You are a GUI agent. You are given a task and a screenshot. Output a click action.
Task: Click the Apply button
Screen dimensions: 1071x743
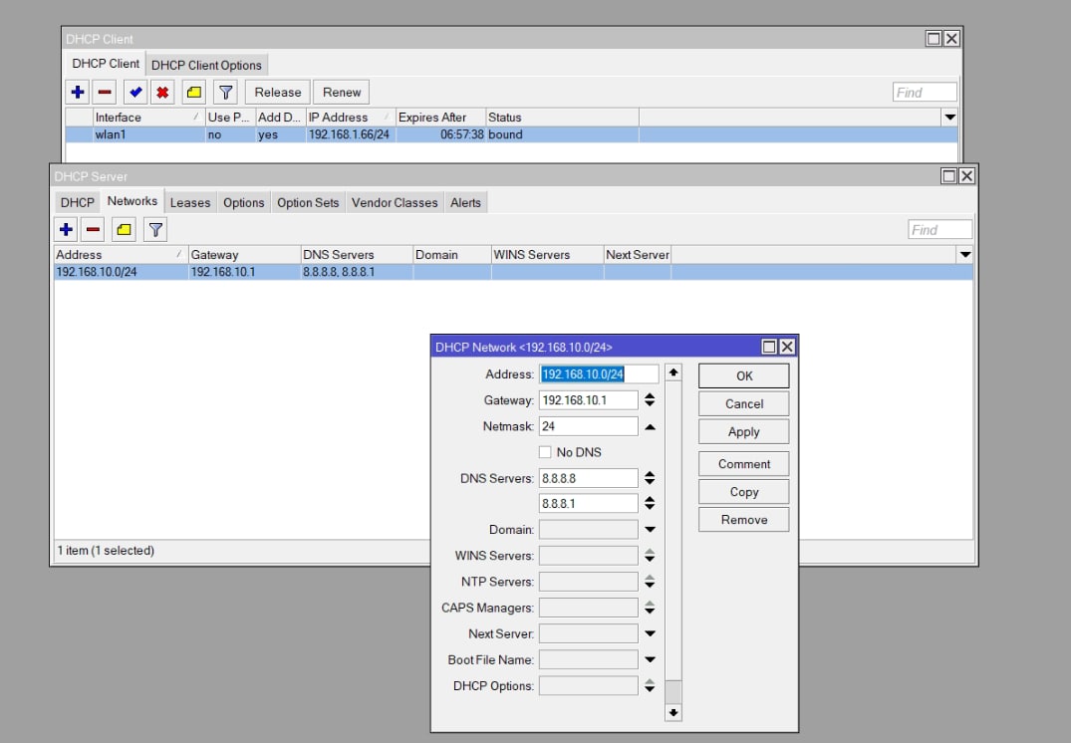[744, 431]
